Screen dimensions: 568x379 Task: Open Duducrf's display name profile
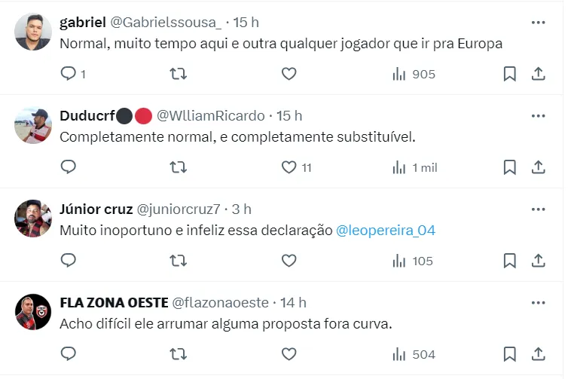pos(86,115)
